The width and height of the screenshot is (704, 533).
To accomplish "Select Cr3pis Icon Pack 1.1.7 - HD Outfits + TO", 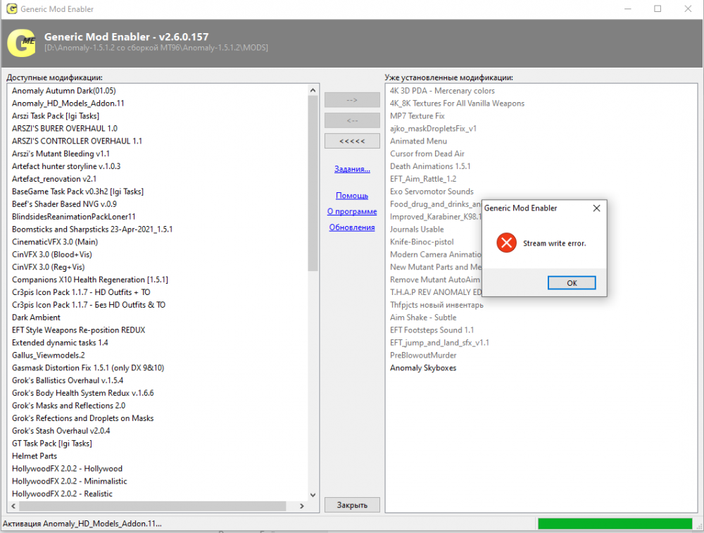I will pyautogui.click(x=81, y=292).
